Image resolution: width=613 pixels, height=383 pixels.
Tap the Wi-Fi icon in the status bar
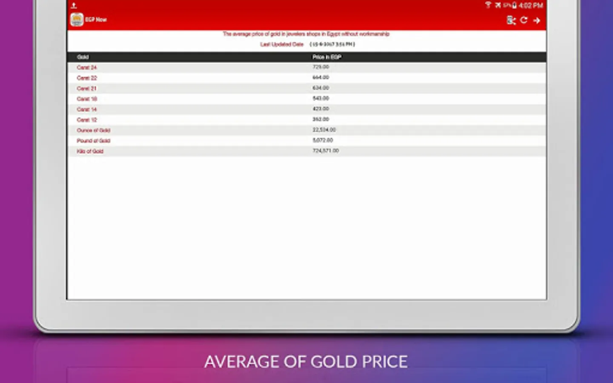tap(488, 5)
